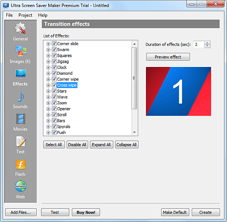This screenshot has width=227, height=222.
Task: Select the Scroll effect label
Action: (x=62, y=115)
